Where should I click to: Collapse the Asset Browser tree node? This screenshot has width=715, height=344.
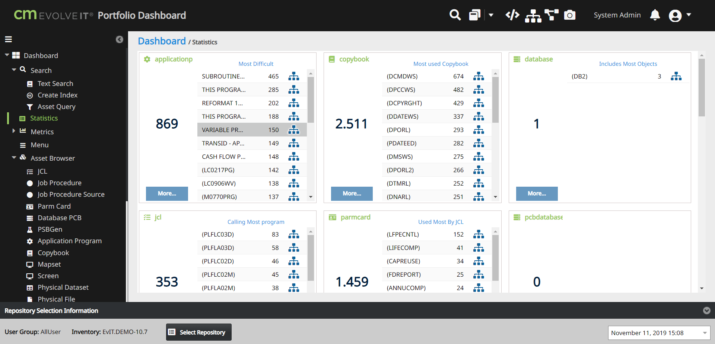tap(14, 158)
